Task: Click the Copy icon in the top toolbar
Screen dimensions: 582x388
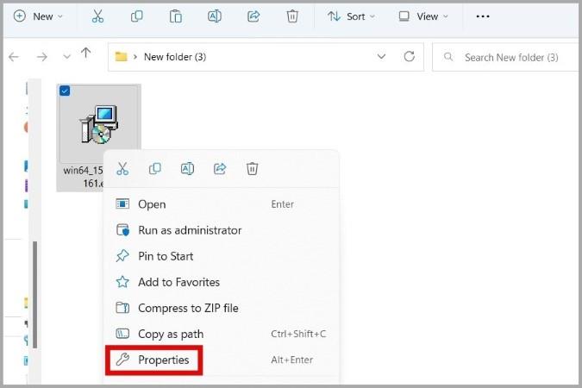Action: (136, 16)
